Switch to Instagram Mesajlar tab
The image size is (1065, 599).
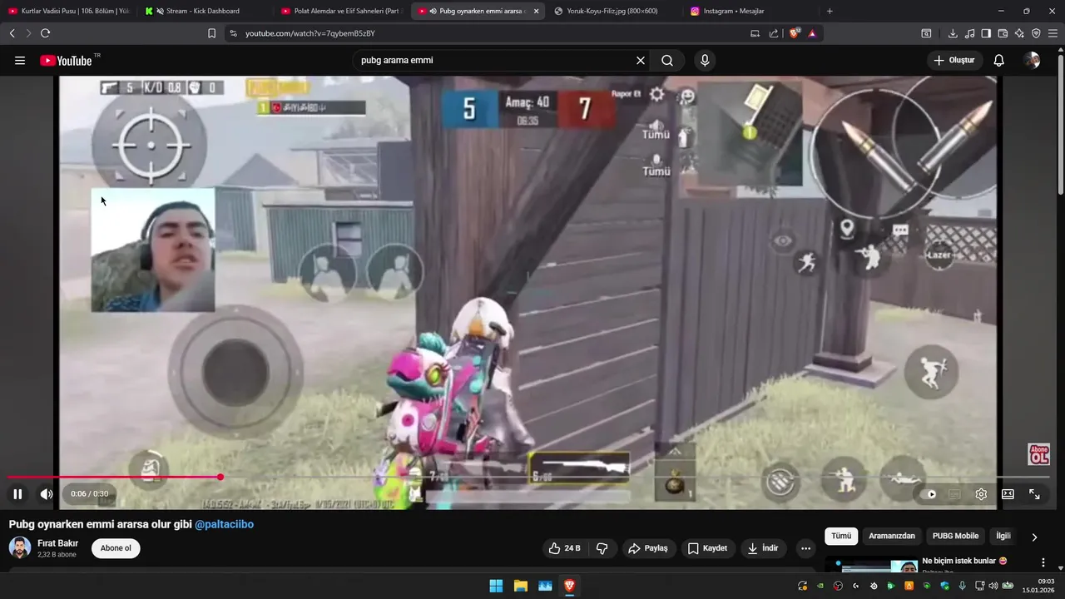[x=750, y=11]
